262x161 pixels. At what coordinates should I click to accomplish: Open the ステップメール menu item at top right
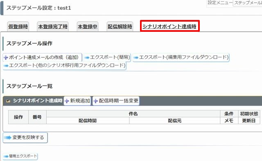coord(248,3)
